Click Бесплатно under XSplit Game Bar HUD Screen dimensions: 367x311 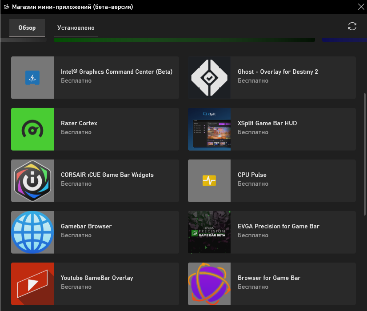(x=253, y=132)
